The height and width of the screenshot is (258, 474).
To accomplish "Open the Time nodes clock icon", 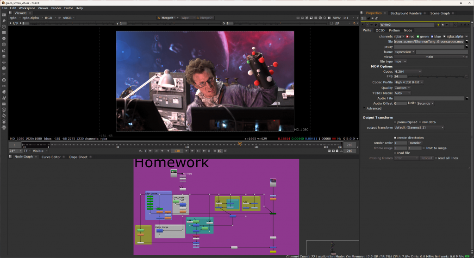I will [4, 26].
